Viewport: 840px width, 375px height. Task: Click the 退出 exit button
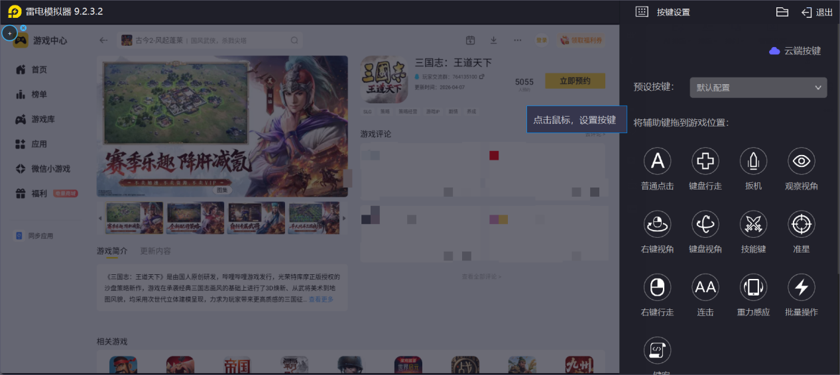click(817, 12)
